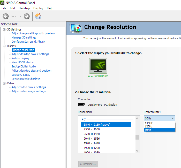Select Change resolution in task tree
Viewport: 181px width, 168px height.
point(23,50)
